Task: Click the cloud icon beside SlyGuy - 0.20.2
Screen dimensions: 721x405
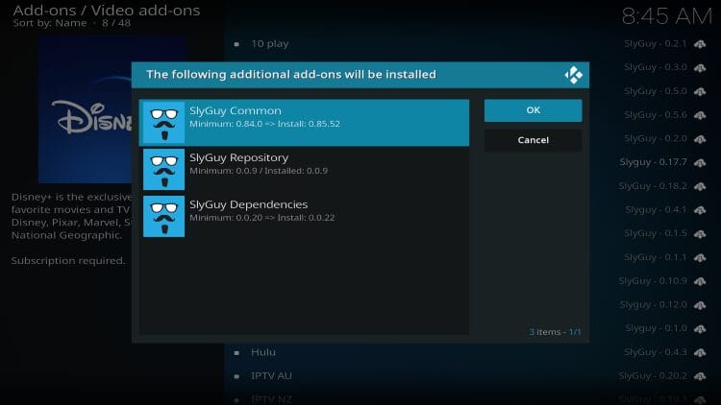Action: coord(700,376)
